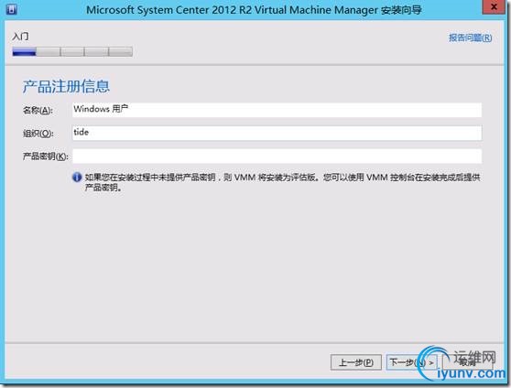Image resolution: width=511 pixels, height=388 pixels.
Task: Click the evaluation version note about VMM
Action: click(x=282, y=182)
